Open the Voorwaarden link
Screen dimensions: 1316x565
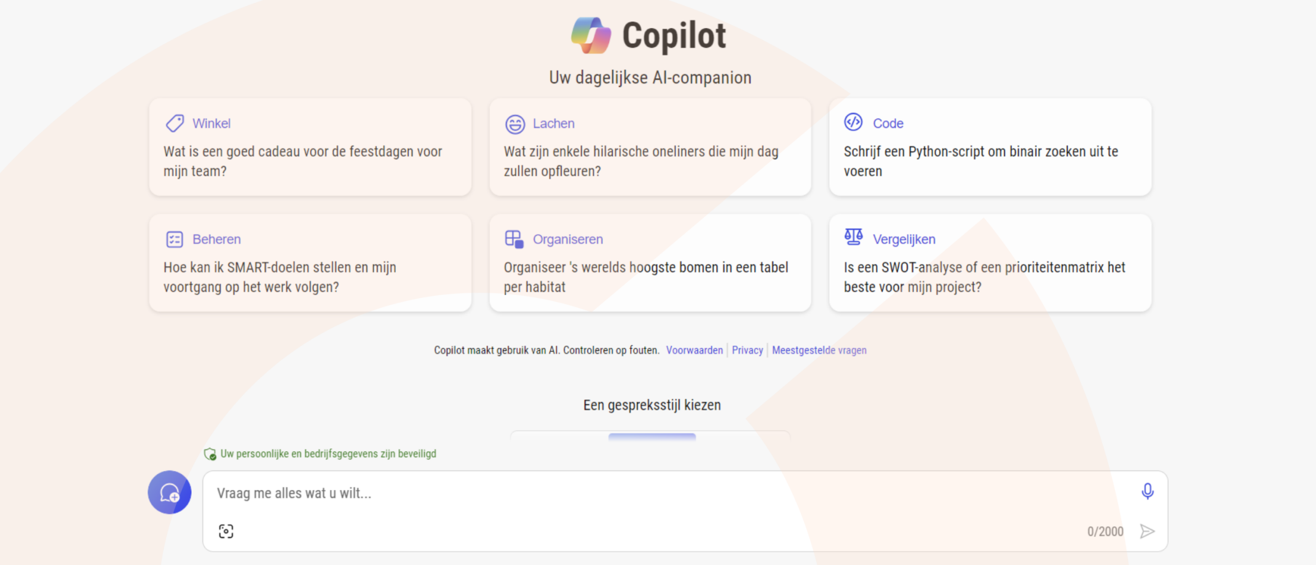click(x=694, y=350)
